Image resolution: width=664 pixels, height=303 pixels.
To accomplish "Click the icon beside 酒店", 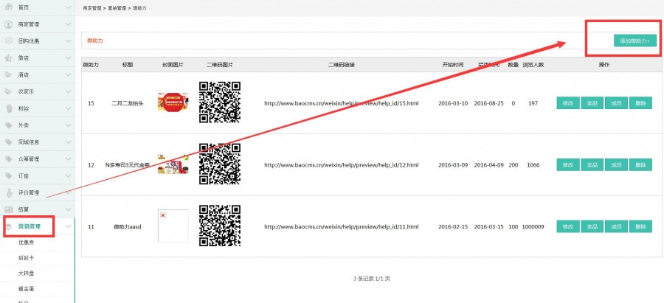I will coord(8,74).
